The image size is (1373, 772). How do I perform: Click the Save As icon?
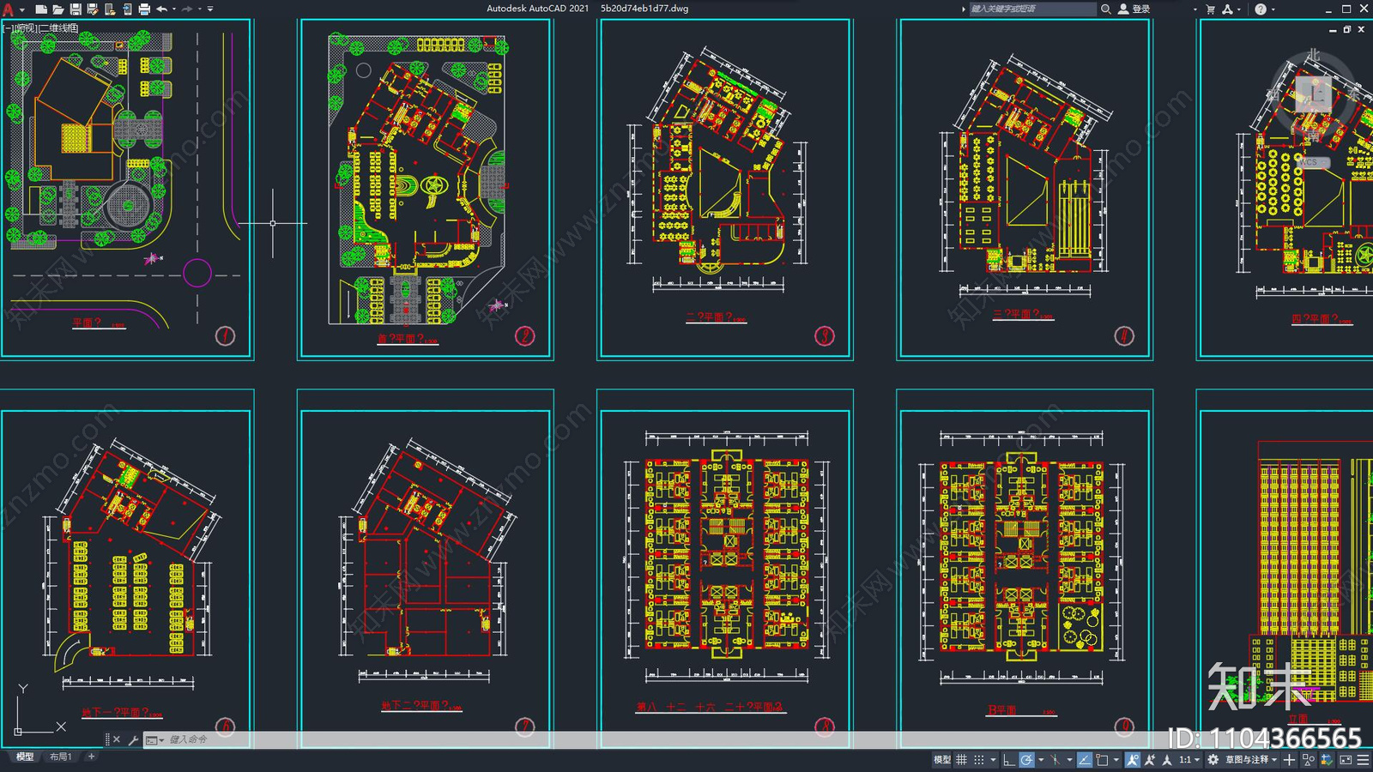coord(92,9)
